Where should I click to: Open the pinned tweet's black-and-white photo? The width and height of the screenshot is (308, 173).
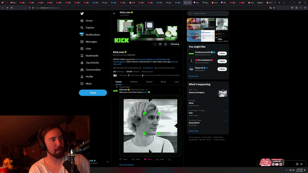click(150, 126)
